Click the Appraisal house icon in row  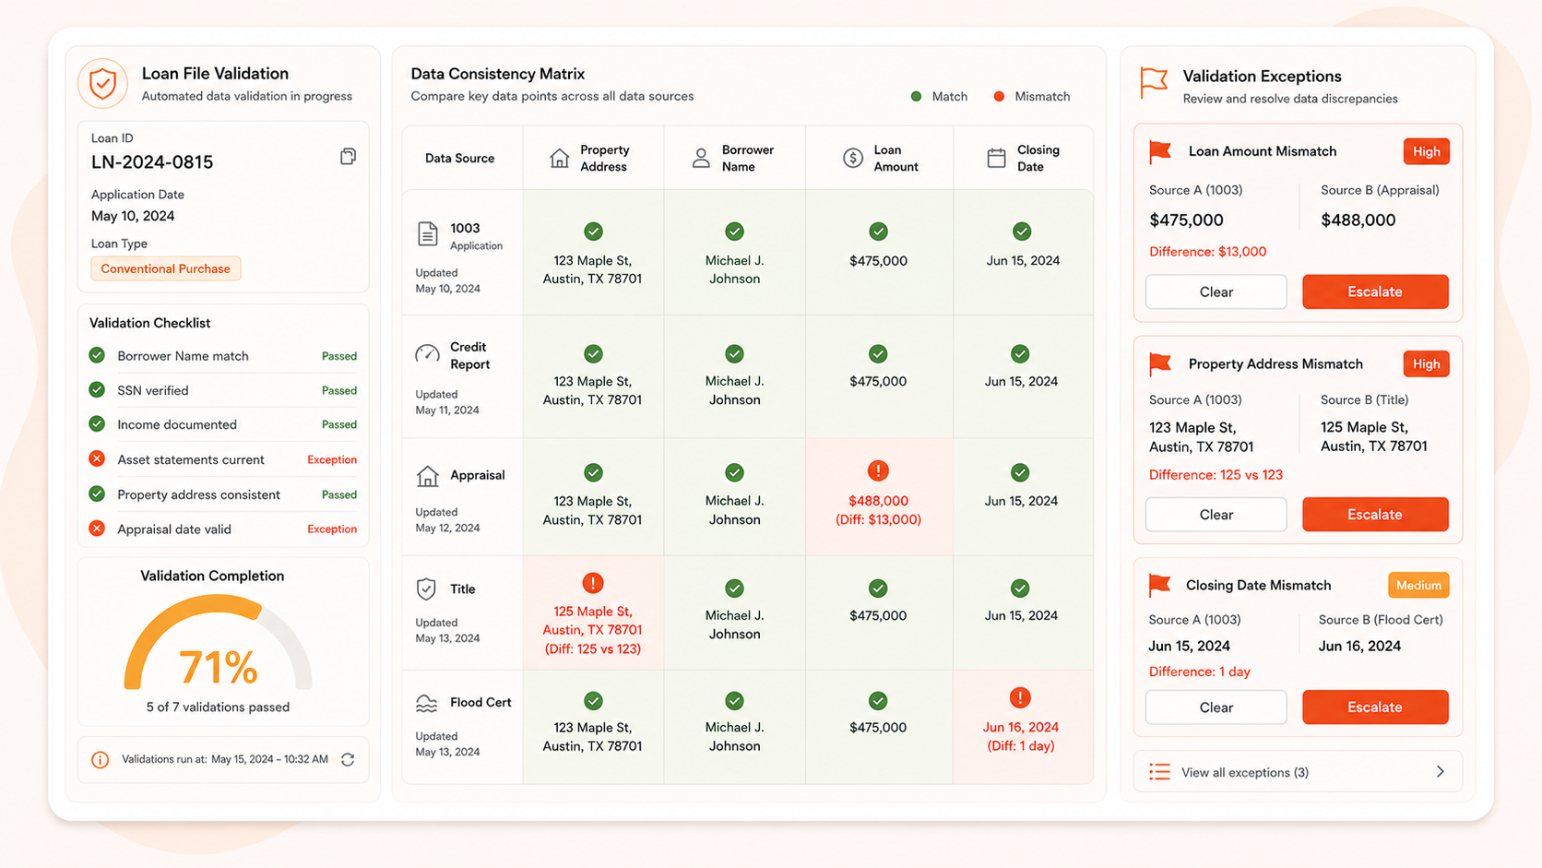(427, 476)
